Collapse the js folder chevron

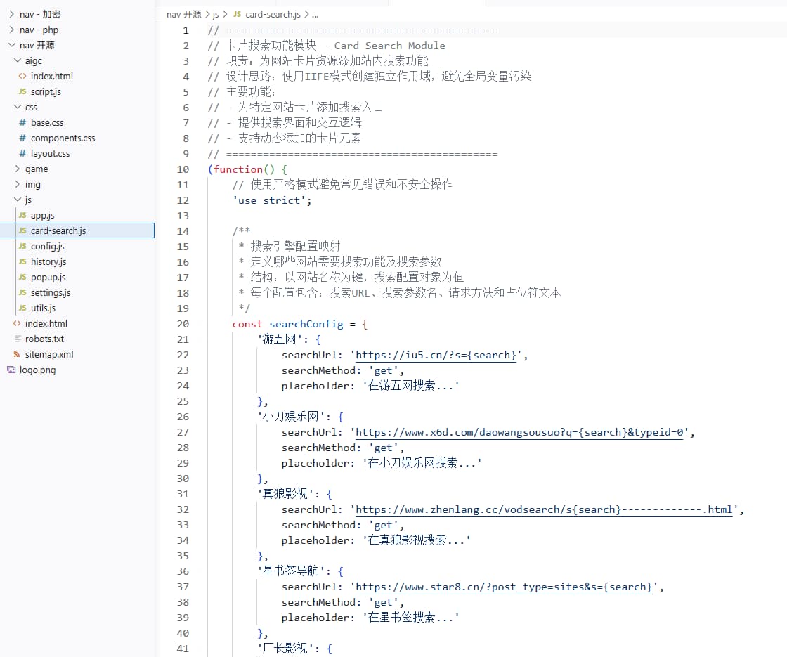(18, 200)
